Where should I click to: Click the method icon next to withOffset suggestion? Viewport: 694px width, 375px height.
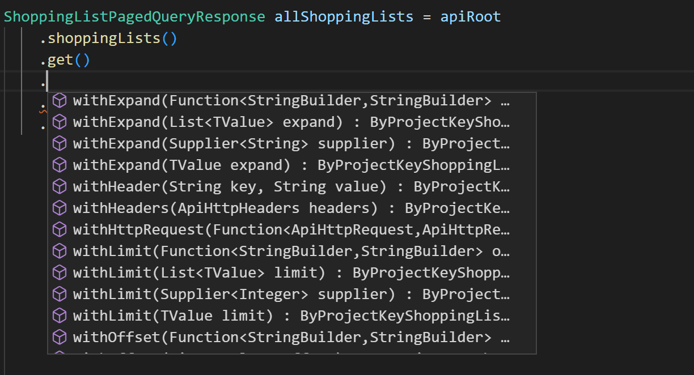[x=60, y=336]
